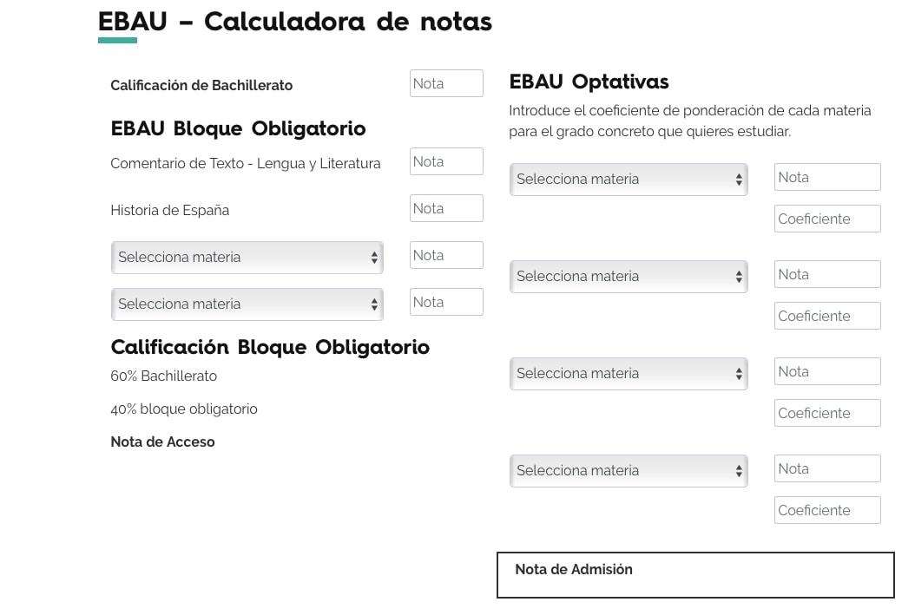Click the nota box beside the third obligatorio dropdown
915x615 pixels.
(446, 254)
